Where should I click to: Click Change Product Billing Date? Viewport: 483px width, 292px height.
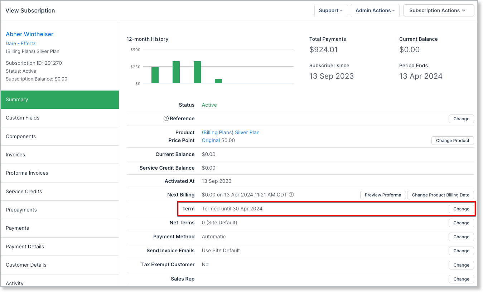click(x=440, y=195)
